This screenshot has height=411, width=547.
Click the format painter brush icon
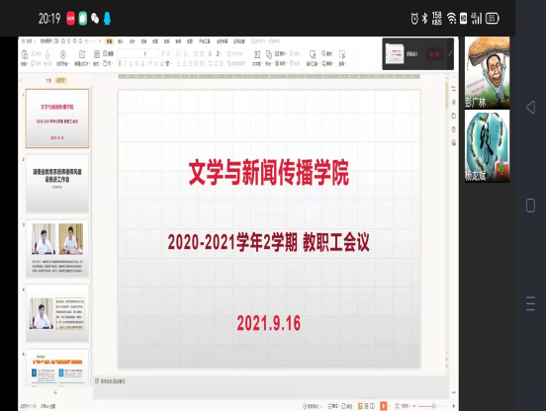tap(47, 54)
